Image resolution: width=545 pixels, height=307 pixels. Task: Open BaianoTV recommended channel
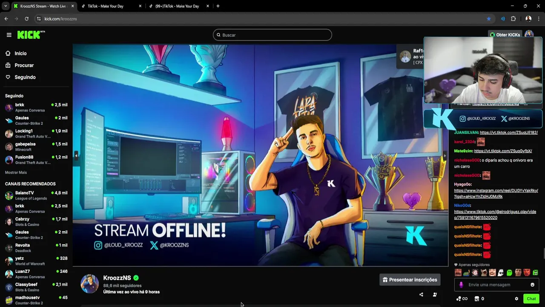coord(36,196)
